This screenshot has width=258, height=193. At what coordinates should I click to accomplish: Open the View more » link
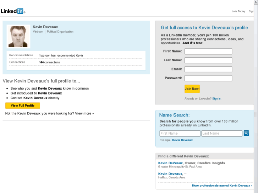(x=84, y=114)
